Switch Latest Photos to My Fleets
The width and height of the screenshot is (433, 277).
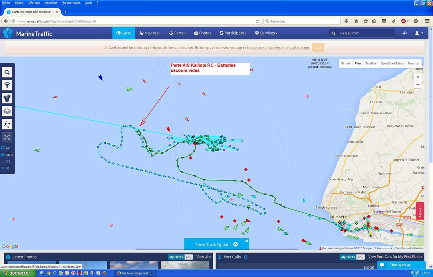[x=176, y=257]
